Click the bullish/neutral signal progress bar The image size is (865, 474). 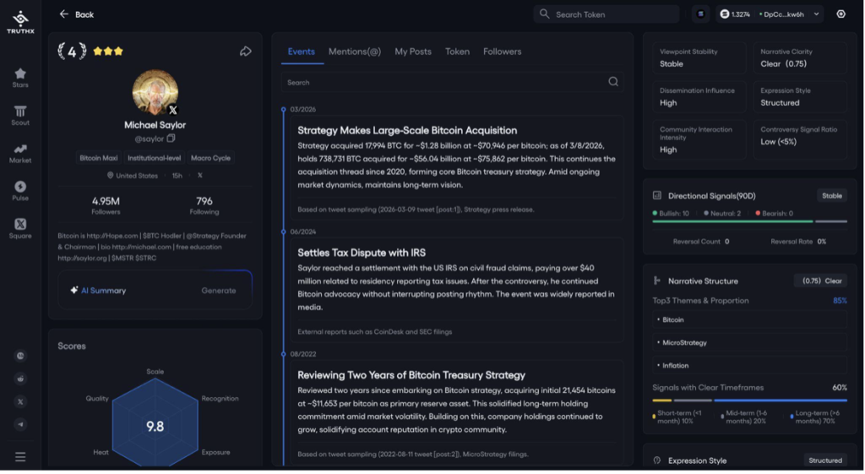pos(750,221)
